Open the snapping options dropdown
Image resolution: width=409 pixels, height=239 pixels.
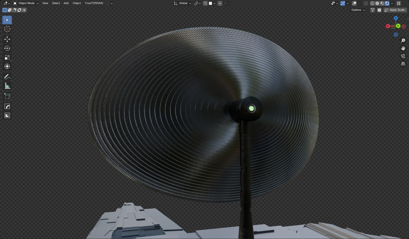212,3
